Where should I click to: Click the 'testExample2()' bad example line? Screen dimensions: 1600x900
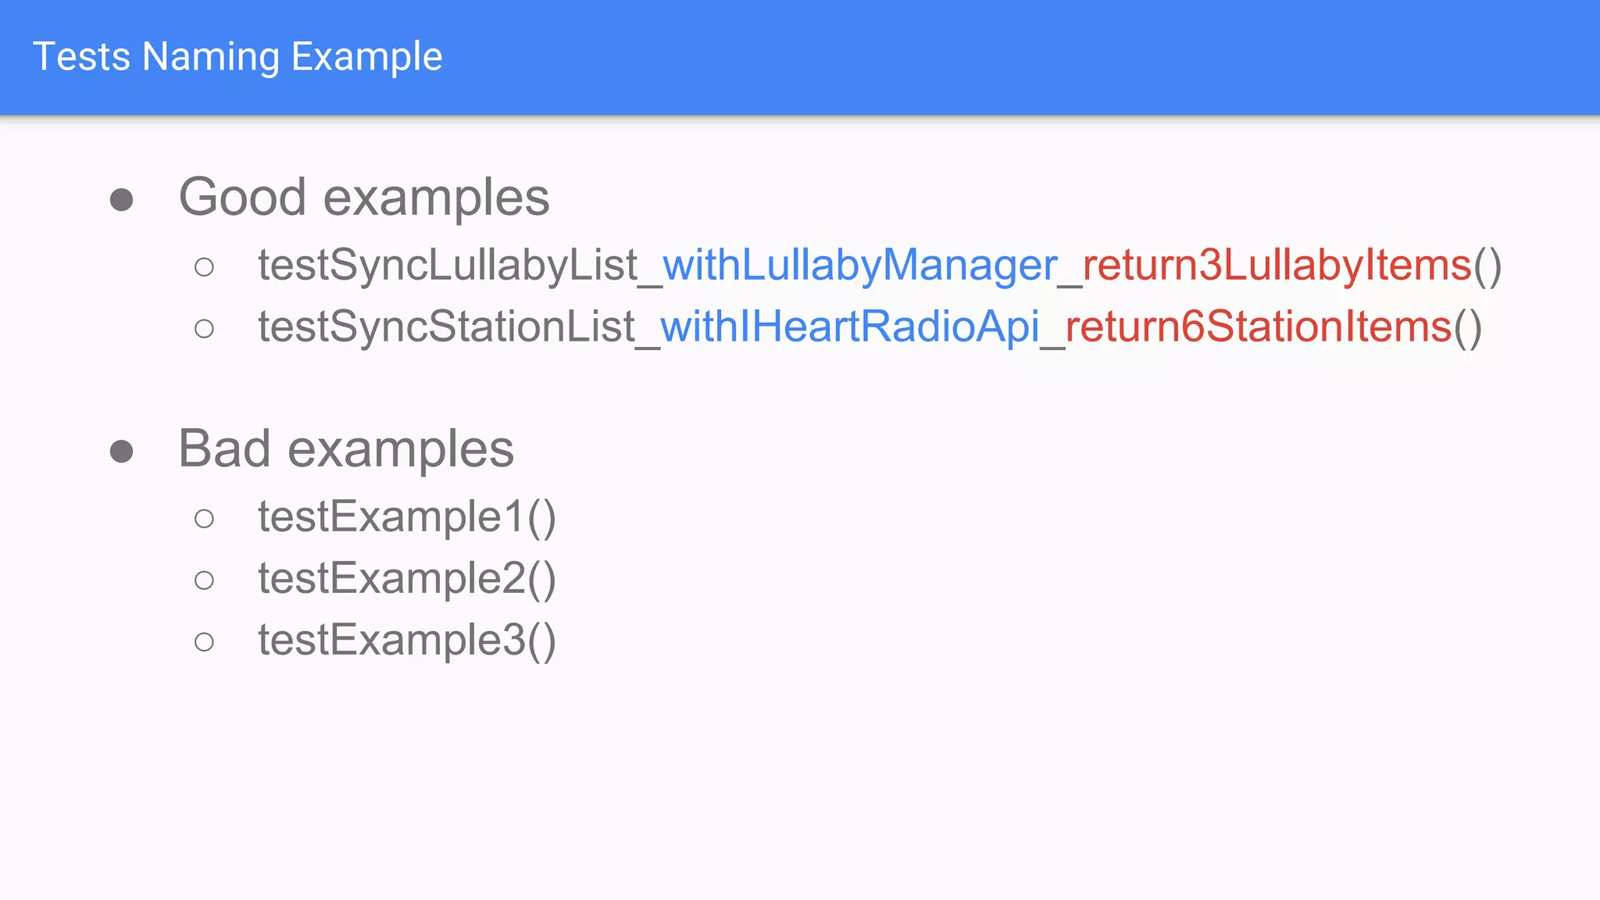[407, 579]
